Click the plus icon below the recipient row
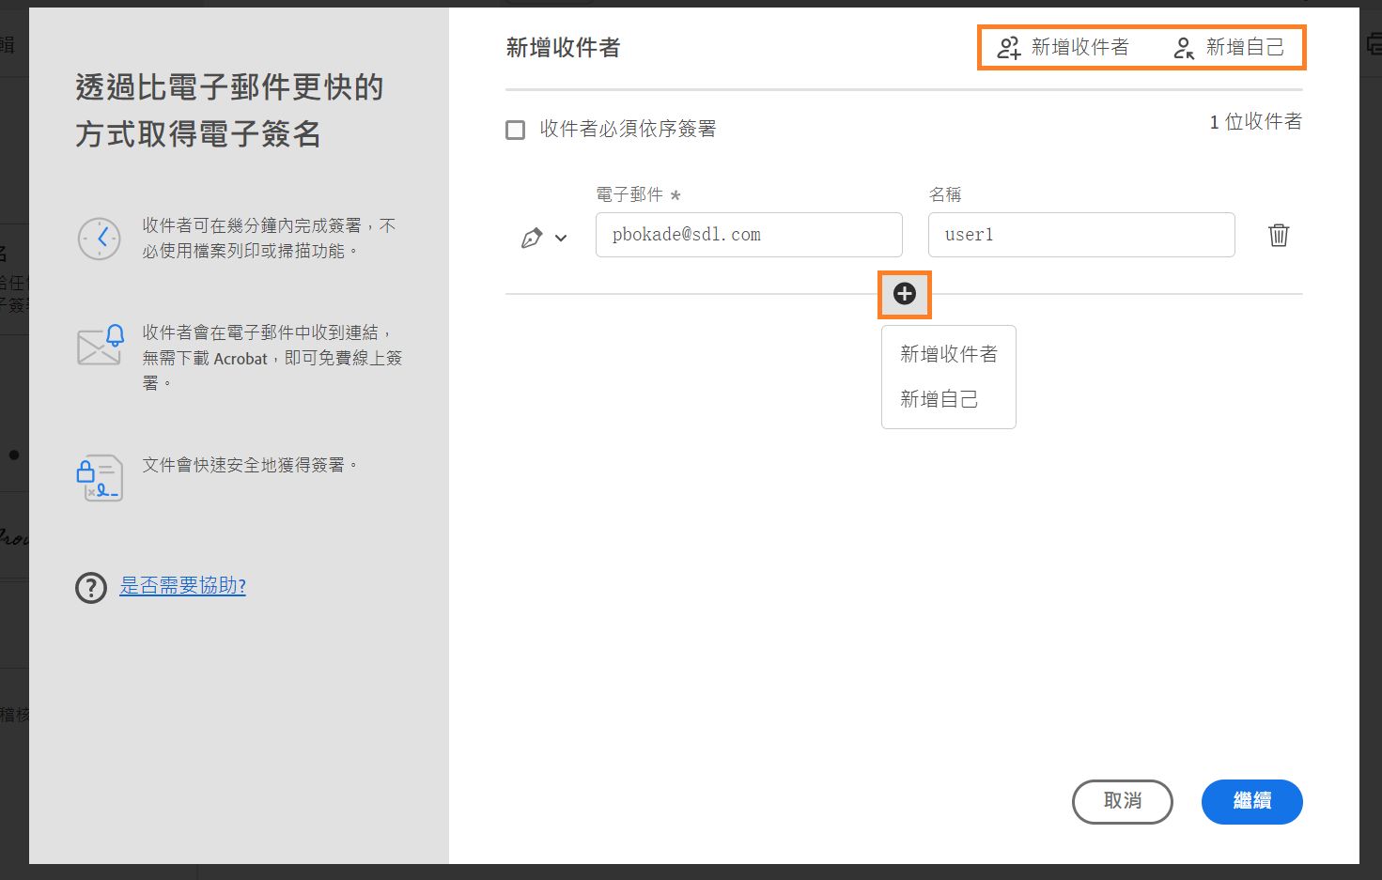 [x=904, y=294]
